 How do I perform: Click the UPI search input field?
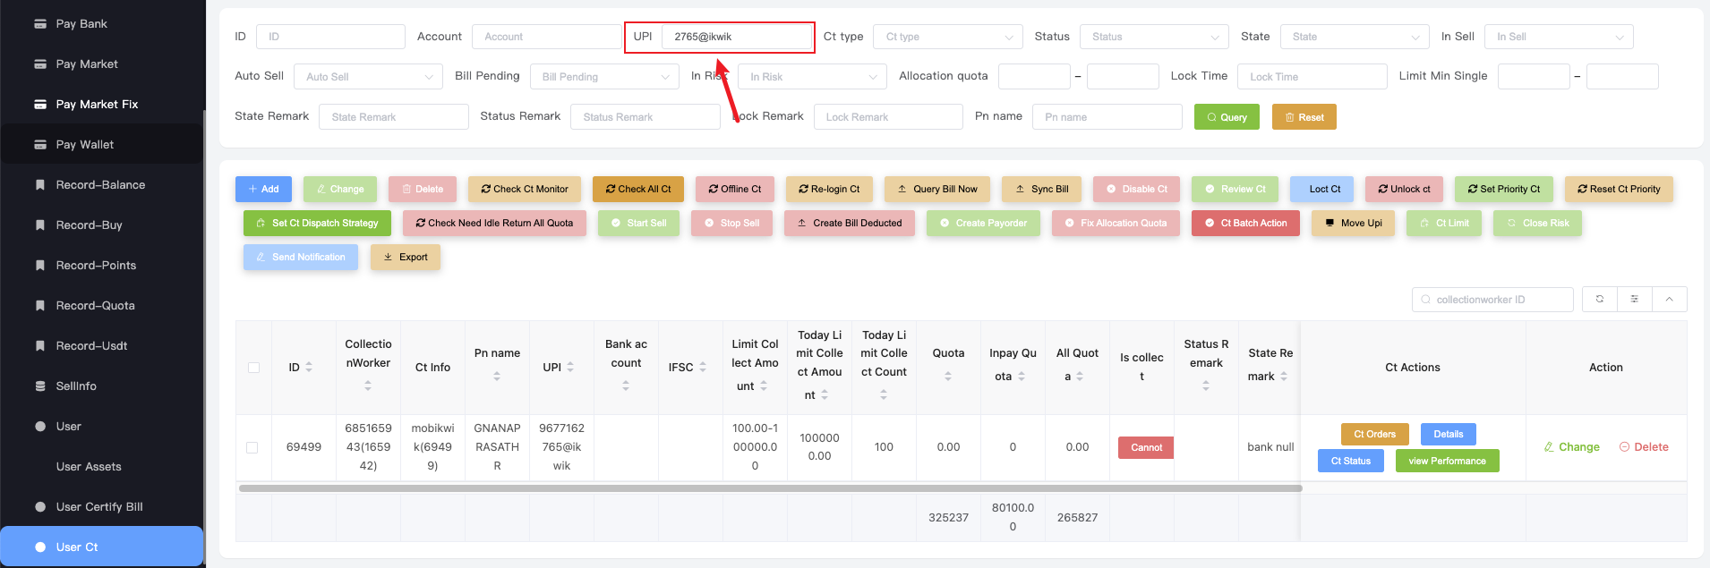pos(736,37)
